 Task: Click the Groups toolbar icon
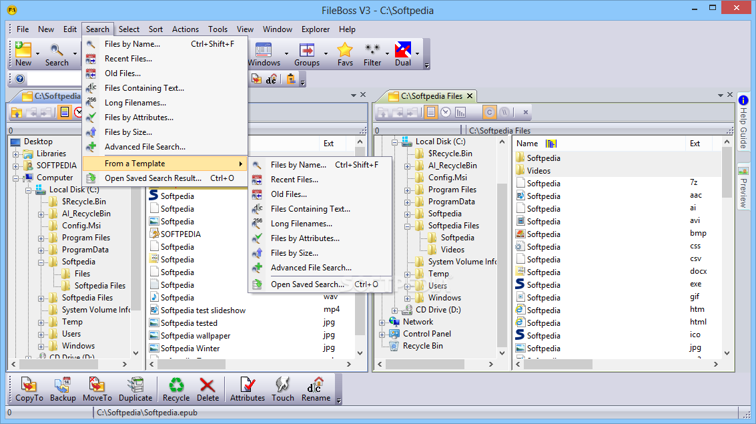(x=307, y=49)
